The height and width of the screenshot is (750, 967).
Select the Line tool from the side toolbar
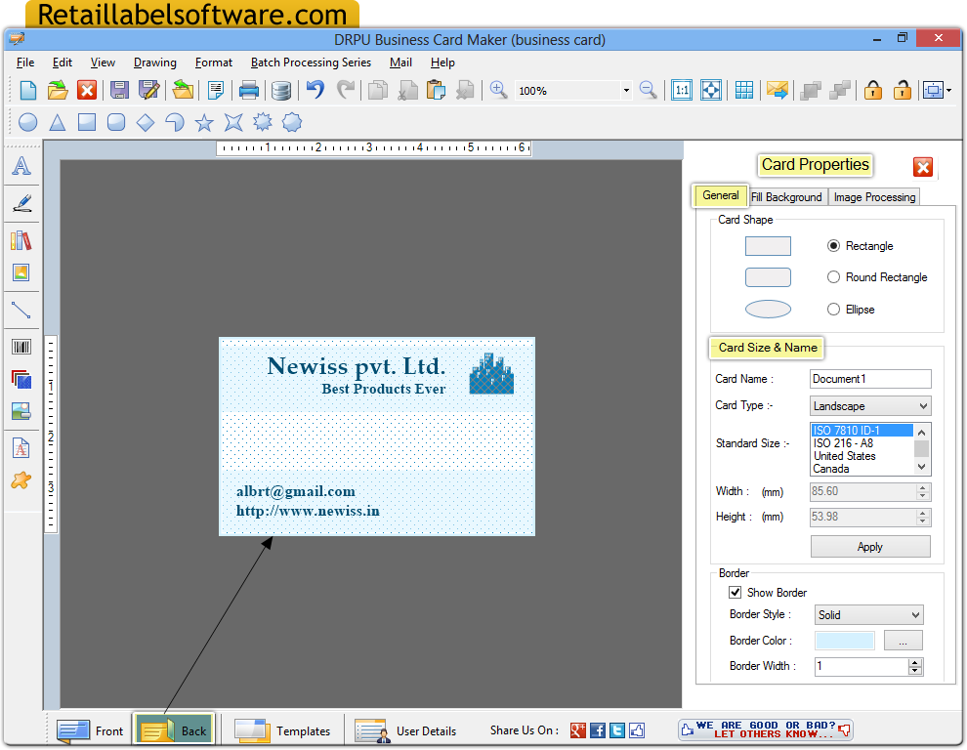coord(21,311)
